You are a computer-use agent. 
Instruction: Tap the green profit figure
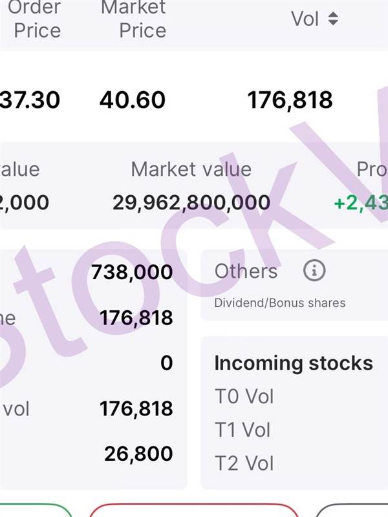(x=361, y=202)
